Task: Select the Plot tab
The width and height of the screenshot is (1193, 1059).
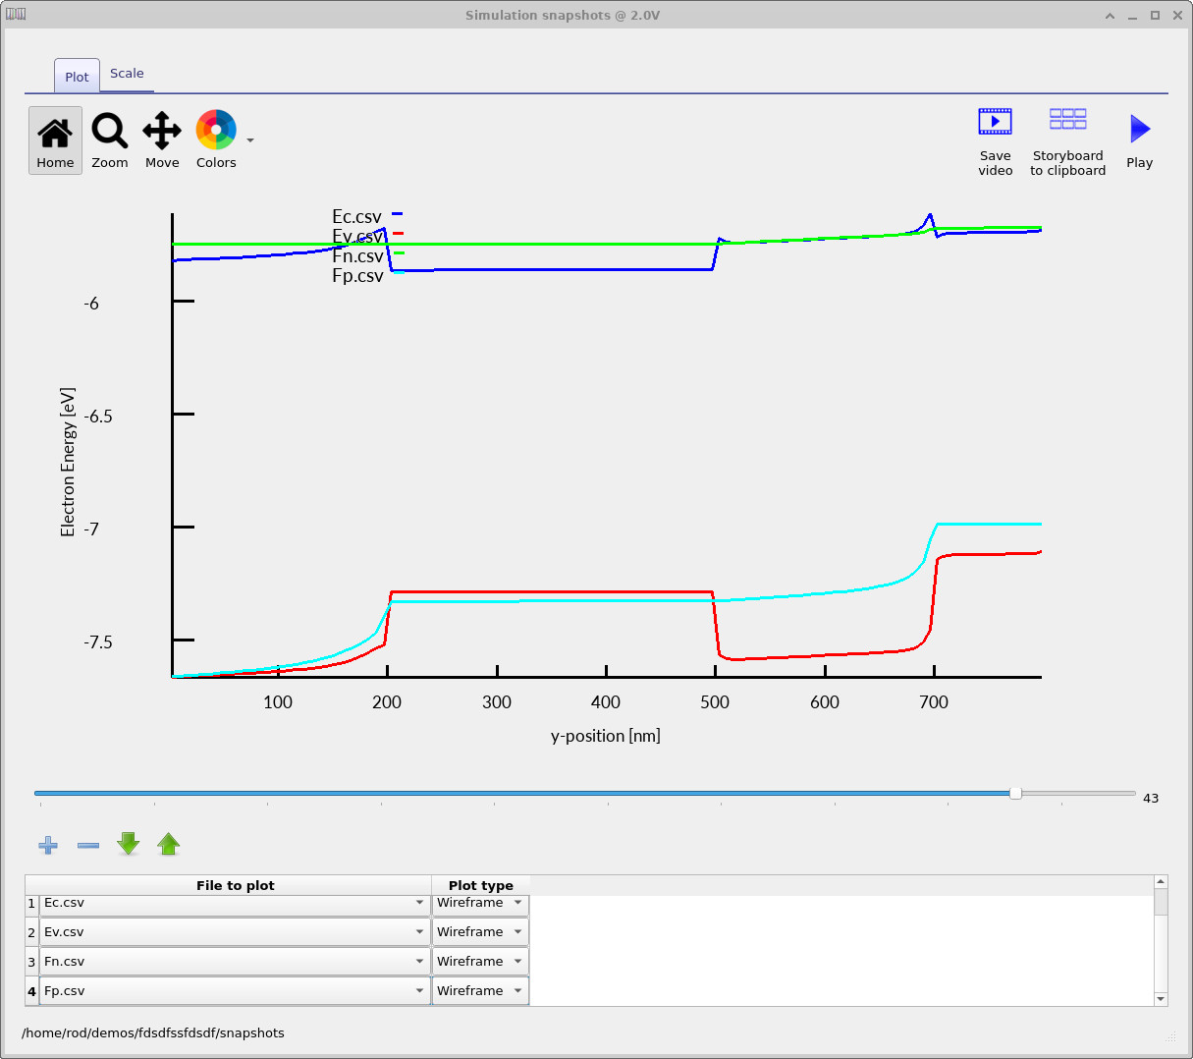Action: tap(77, 77)
